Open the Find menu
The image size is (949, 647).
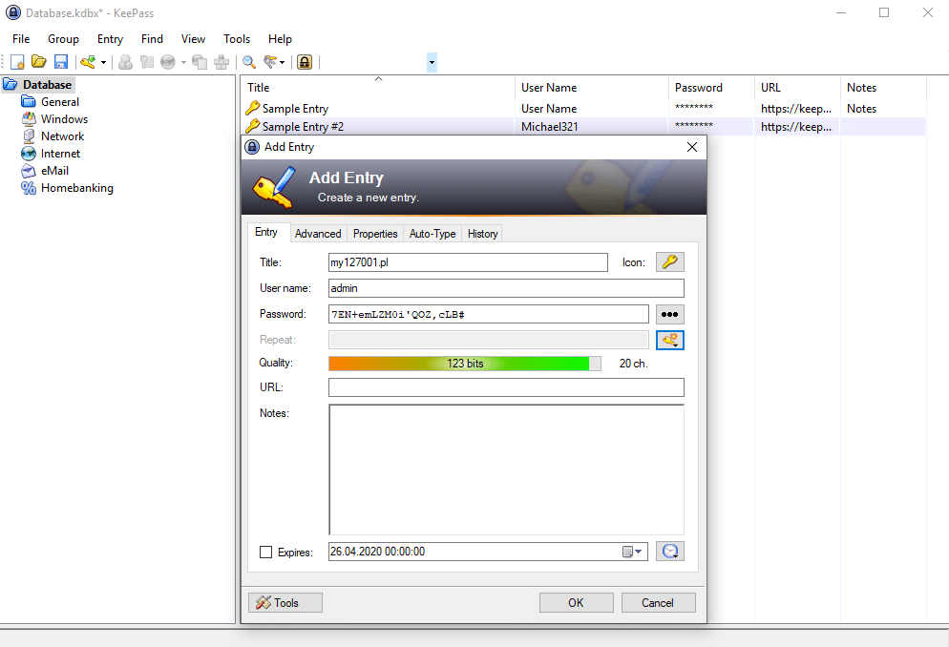152,39
